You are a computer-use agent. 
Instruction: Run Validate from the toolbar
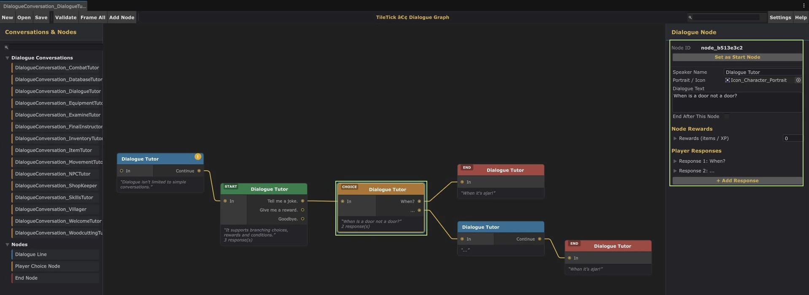pos(66,17)
